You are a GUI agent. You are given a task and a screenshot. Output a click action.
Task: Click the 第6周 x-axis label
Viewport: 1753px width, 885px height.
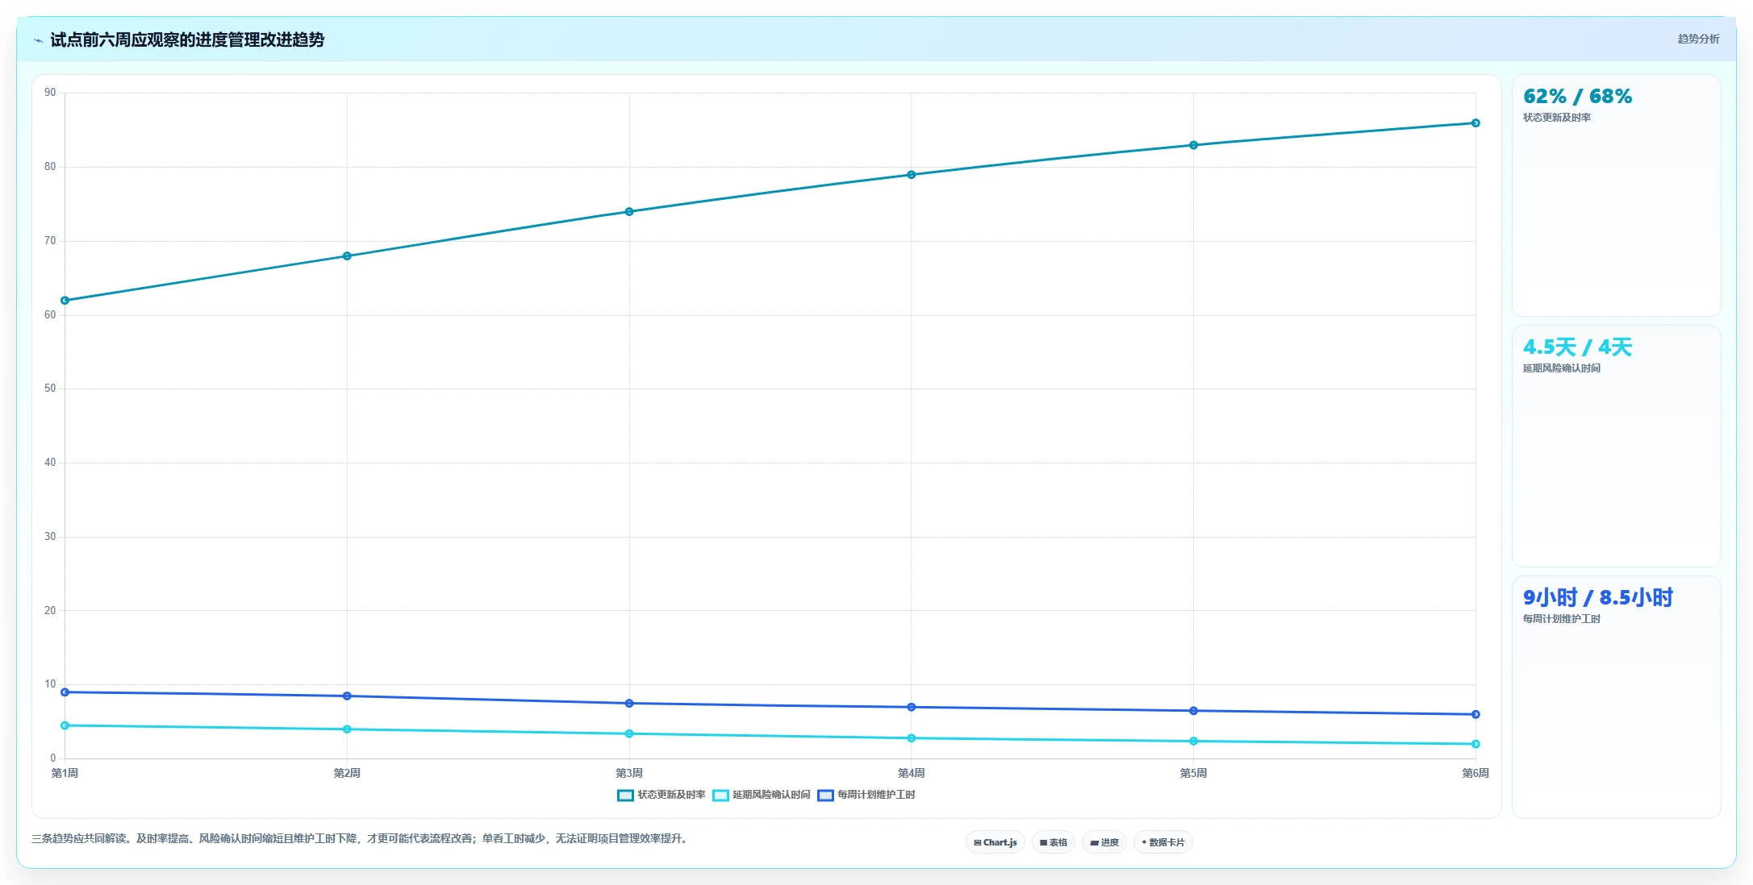[x=1475, y=773]
